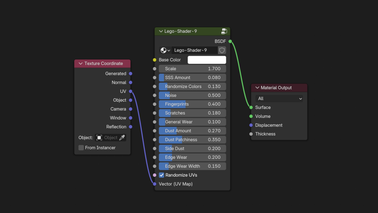Adjust the Dust Patchiness slider
Image resolution: width=378 pixels, height=213 pixels.
pos(192,139)
